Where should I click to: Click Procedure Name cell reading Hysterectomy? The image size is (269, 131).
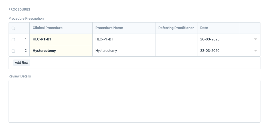point(124,51)
